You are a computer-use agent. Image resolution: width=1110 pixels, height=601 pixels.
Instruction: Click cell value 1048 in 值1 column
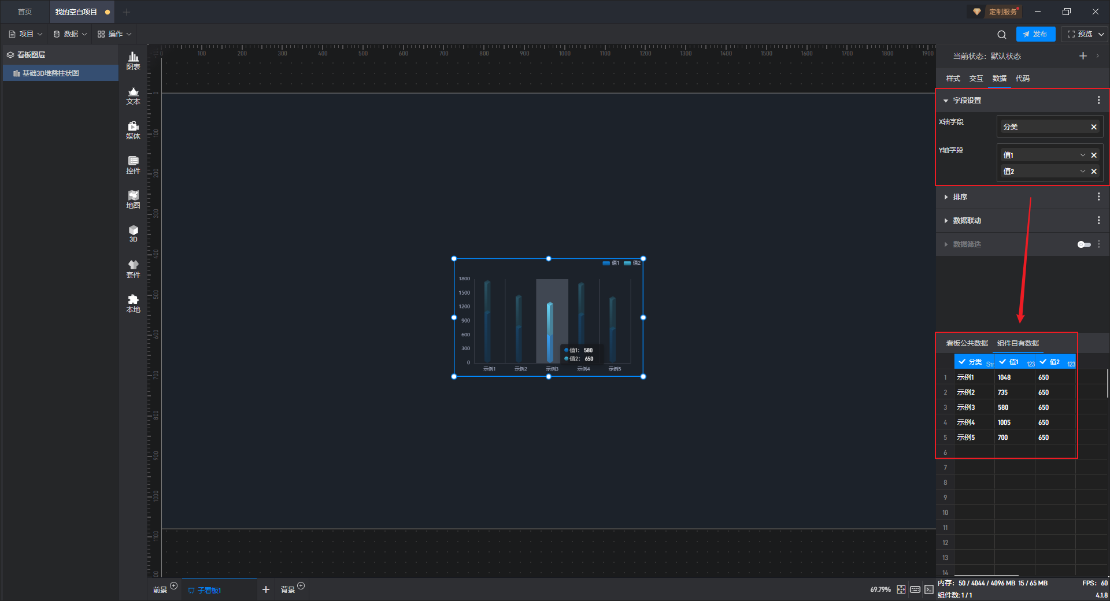1015,377
